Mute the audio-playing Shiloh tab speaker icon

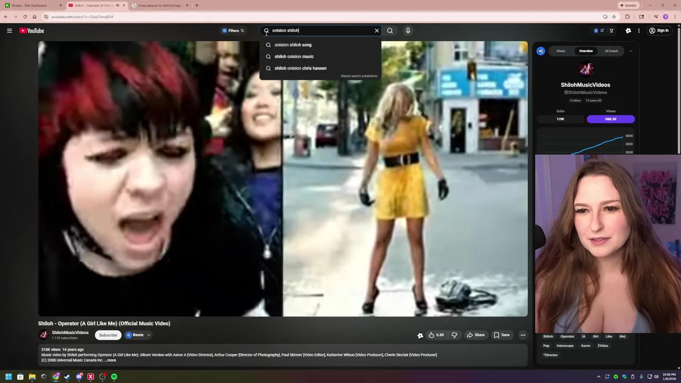tap(117, 5)
